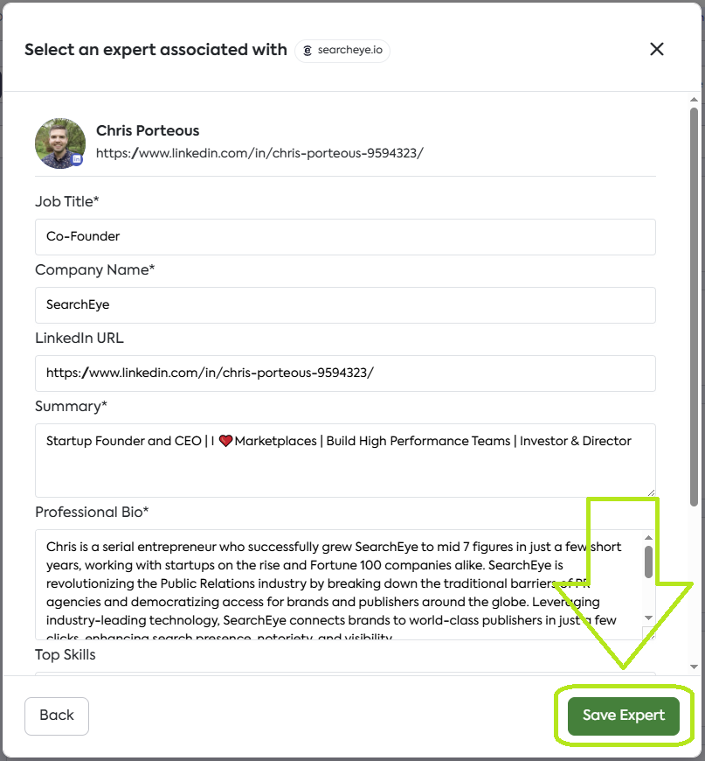Click the Professional Bio scroll down arrow
This screenshot has height=761, width=705.
click(648, 616)
